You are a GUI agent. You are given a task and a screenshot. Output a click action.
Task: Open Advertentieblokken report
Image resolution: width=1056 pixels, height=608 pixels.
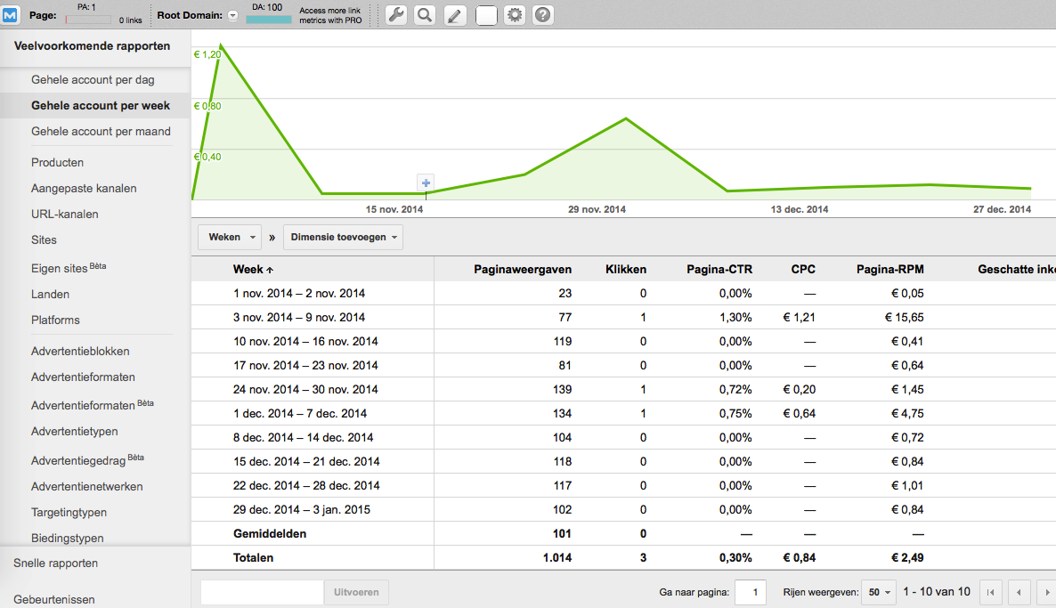coord(80,351)
